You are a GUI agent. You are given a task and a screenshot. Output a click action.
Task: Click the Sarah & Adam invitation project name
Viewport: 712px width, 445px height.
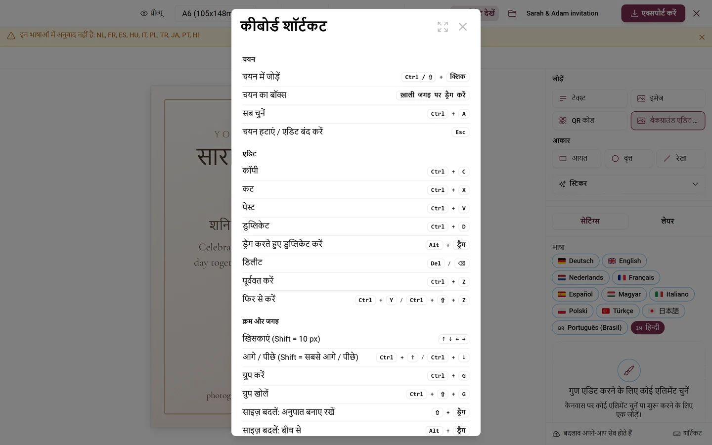(562, 13)
